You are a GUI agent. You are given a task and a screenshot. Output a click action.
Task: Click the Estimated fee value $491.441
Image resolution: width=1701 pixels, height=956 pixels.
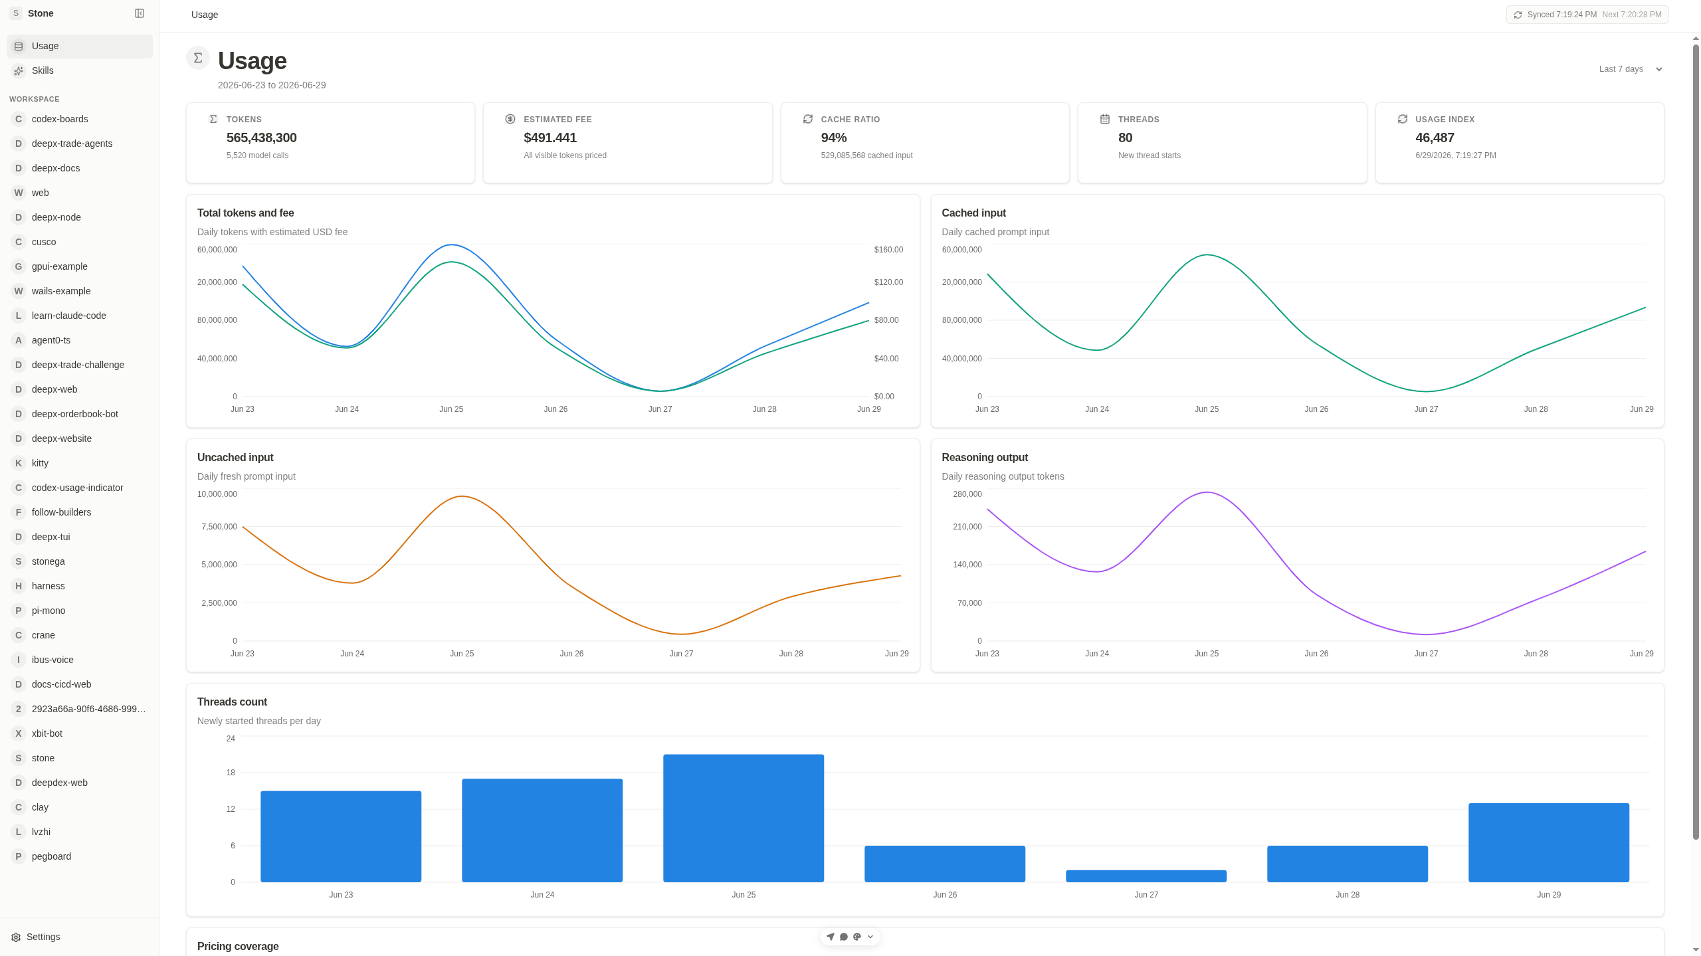[x=550, y=138]
